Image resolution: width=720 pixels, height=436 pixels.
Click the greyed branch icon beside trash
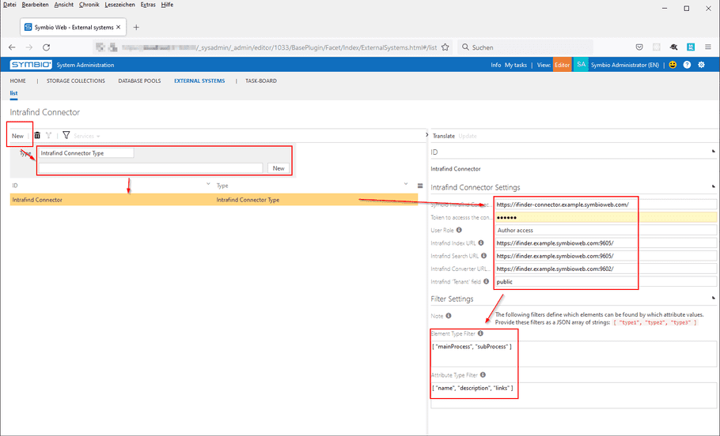coord(49,135)
